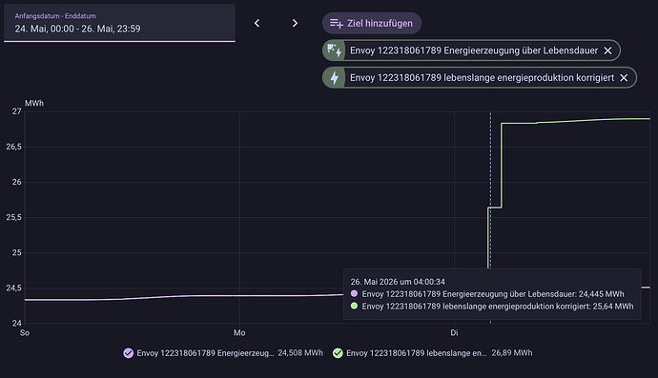Toggle the green lebenslange en... legend checkmark
The height and width of the screenshot is (378, 658).
(x=338, y=353)
